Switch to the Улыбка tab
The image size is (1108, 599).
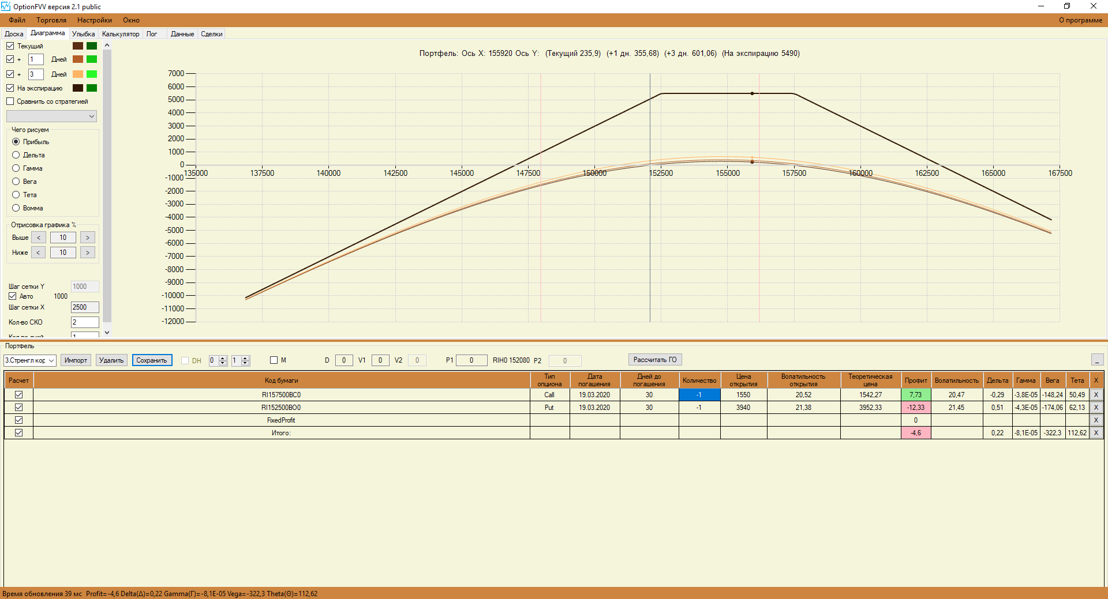pos(84,34)
